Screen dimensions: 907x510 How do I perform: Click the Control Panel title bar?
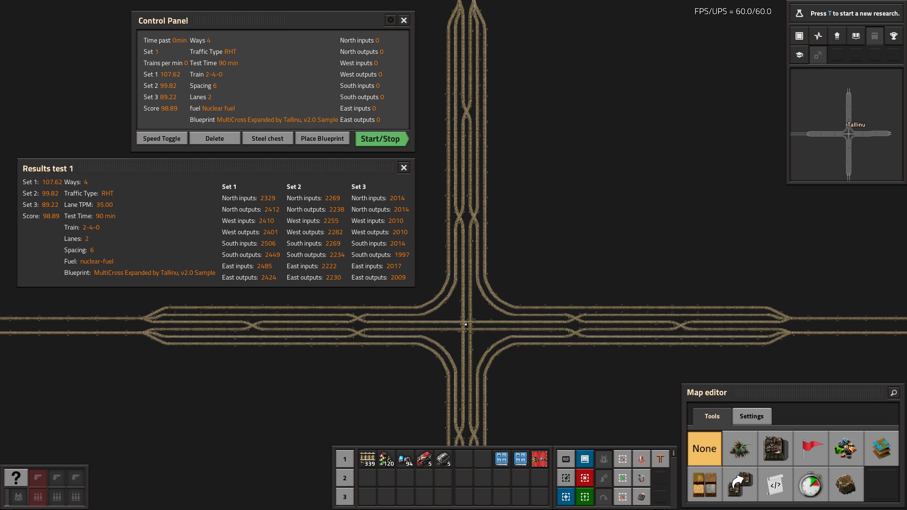click(x=273, y=20)
